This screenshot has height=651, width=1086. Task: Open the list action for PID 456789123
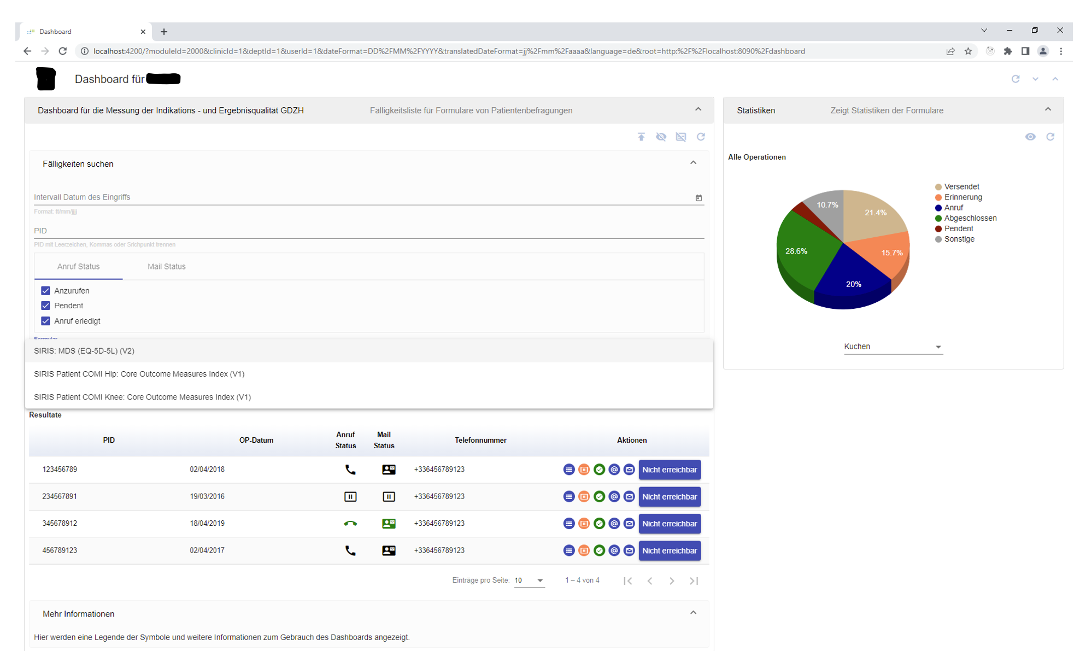[x=569, y=550]
